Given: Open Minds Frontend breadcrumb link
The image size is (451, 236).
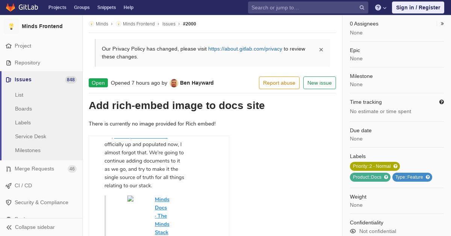Looking at the screenshot, I should coord(139,24).
